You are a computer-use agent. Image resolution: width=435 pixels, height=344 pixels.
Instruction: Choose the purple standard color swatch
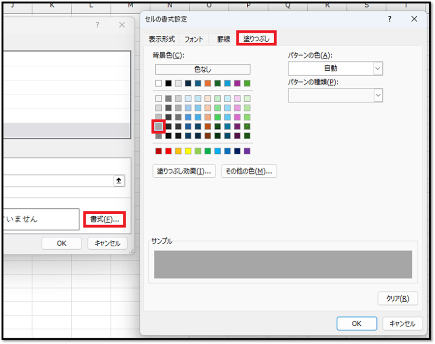pyautogui.click(x=247, y=151)
